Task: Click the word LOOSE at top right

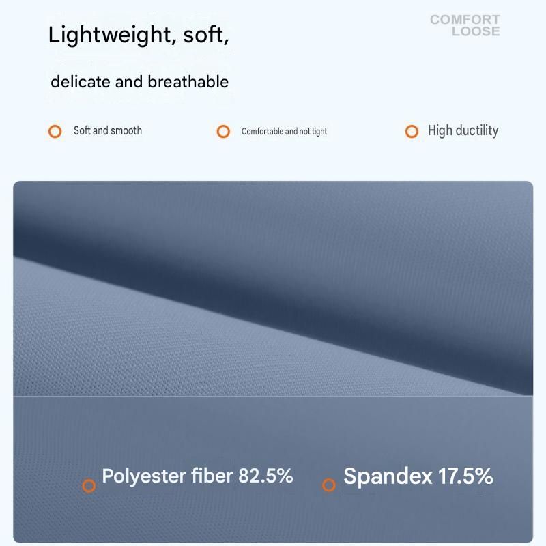Action: tap(476, 31)
